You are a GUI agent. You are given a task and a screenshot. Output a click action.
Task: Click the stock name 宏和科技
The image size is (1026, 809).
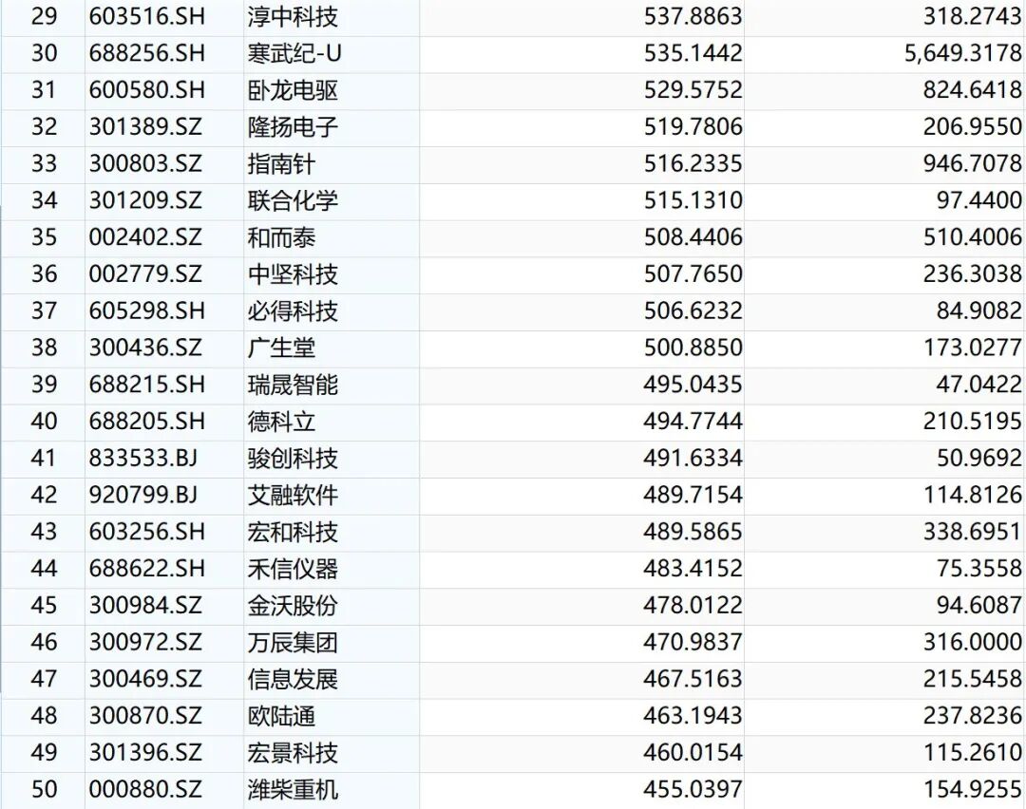pos(293,531)
